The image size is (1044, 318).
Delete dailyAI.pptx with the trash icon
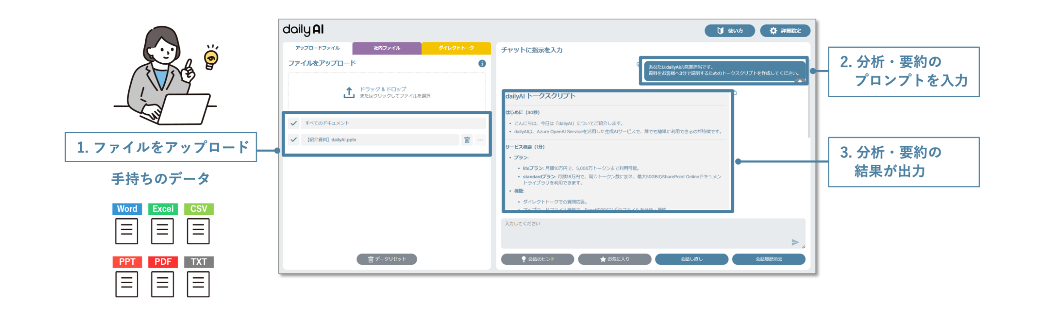(467, 140)
